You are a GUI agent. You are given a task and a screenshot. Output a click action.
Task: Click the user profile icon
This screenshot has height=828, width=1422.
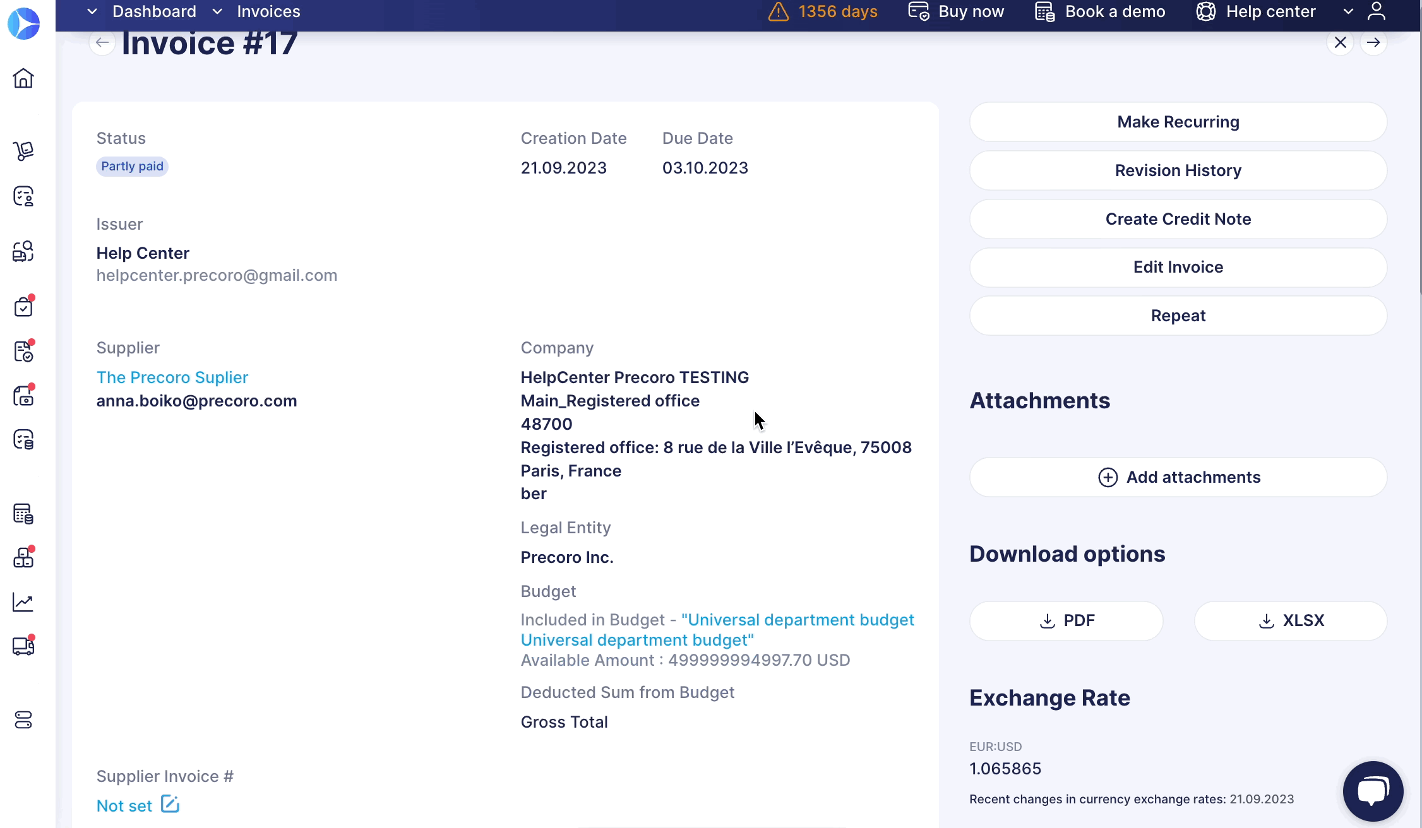(x=1377, y=11)
